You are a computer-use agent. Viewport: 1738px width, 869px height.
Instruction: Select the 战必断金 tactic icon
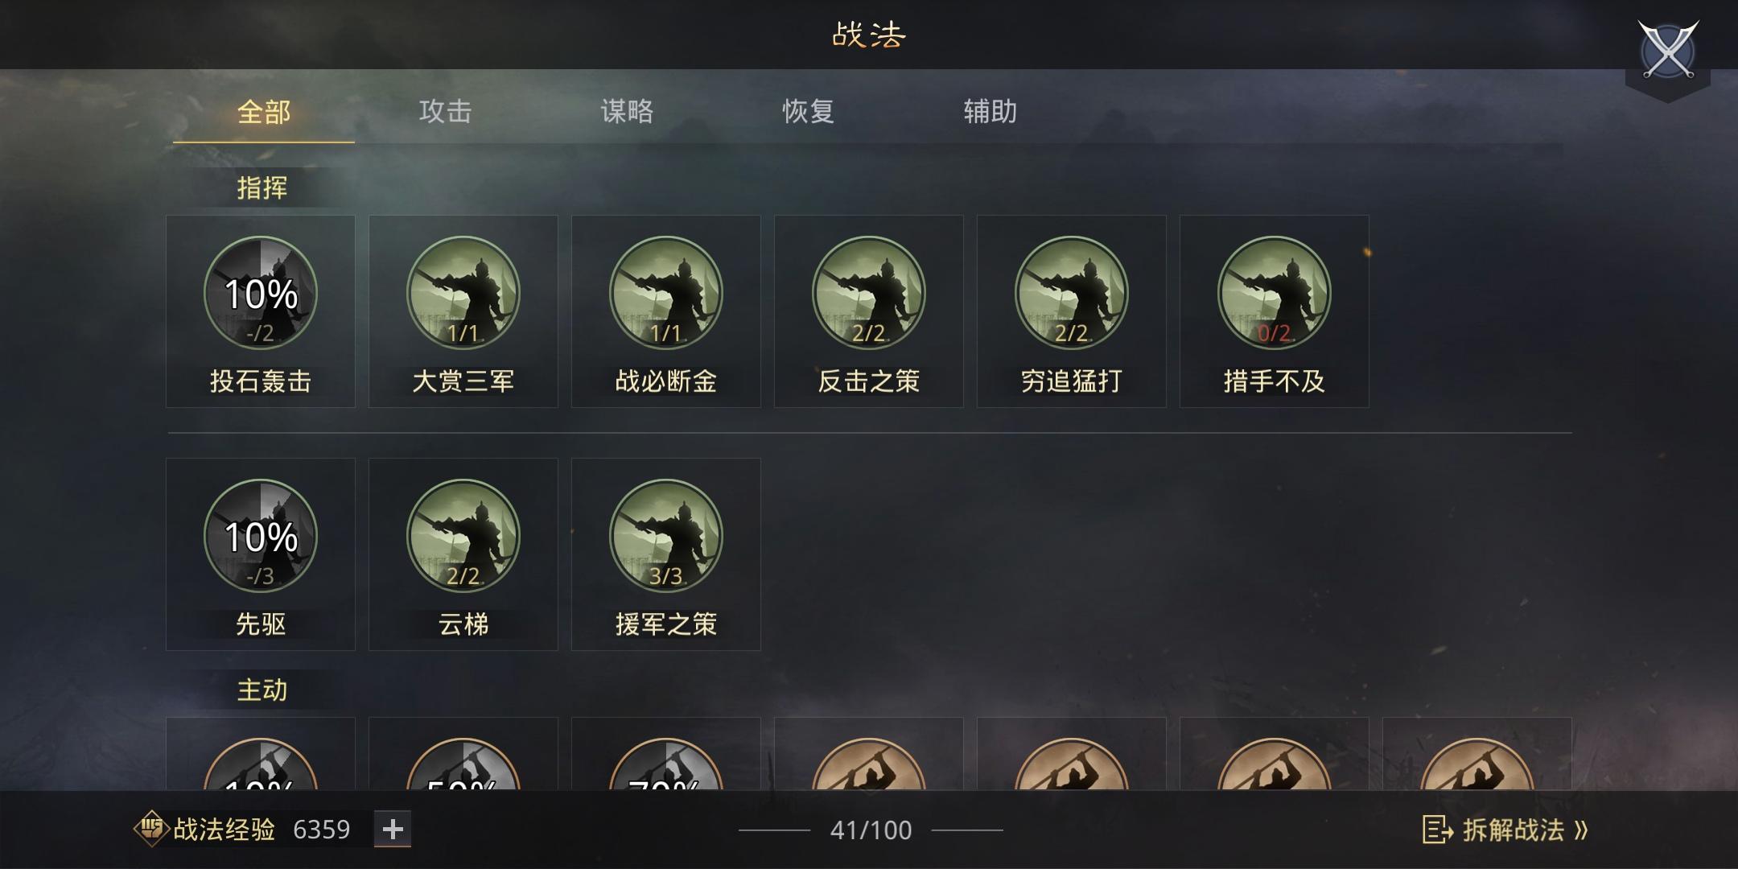tap(666, 293)
